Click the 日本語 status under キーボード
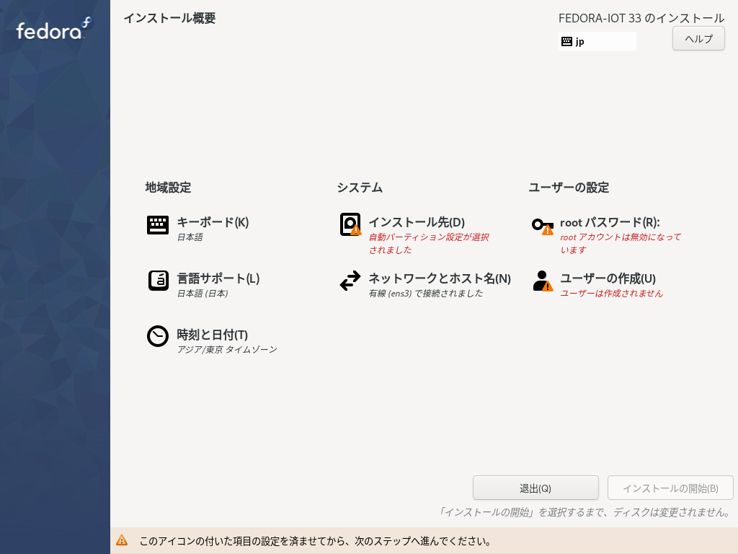The image size is (738, 554). tap(190, 237)
